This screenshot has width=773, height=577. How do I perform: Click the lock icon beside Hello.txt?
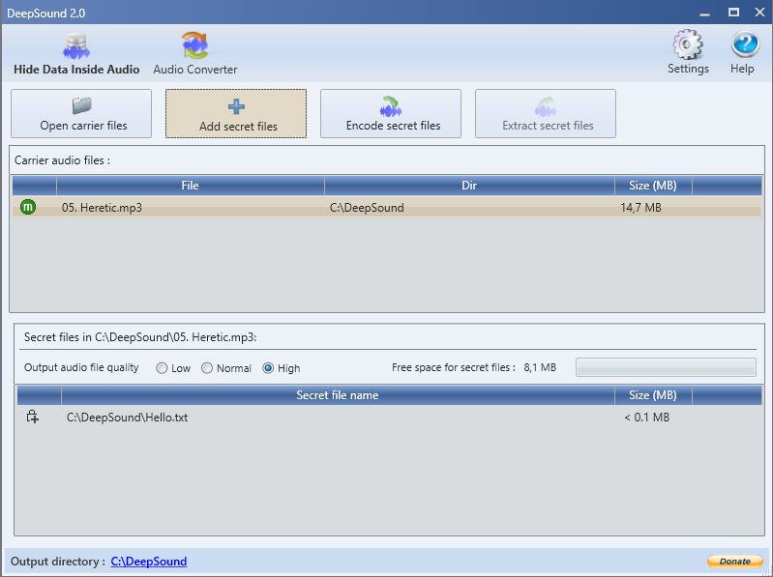tap(32, 417)
